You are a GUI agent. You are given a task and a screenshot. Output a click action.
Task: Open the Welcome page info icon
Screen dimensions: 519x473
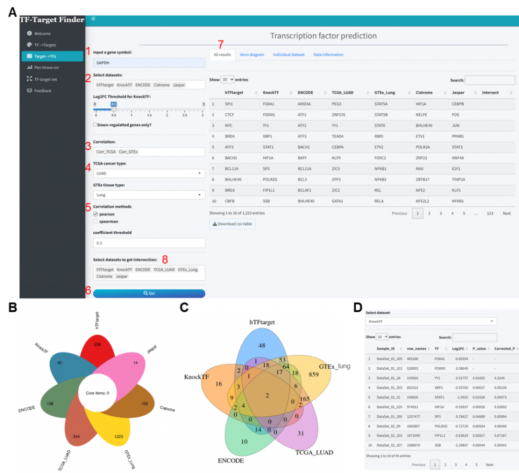29,33
